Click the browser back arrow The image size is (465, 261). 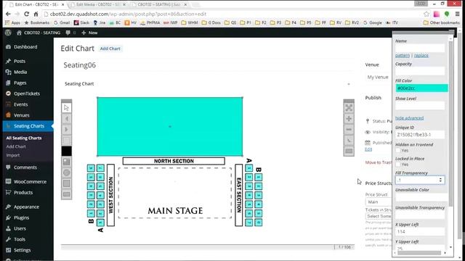[8, 14]
